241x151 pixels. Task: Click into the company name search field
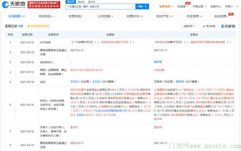pyautogui.click(x=99, y=7)
